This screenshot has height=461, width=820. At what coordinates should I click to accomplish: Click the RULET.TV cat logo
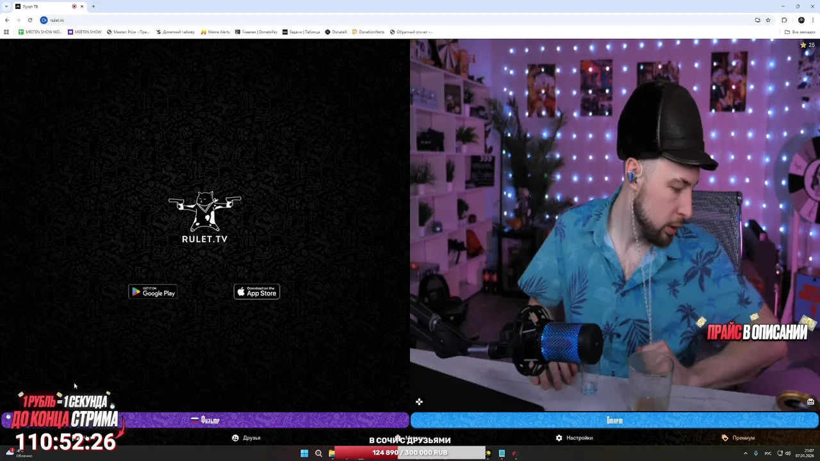(x=205, y=217)
